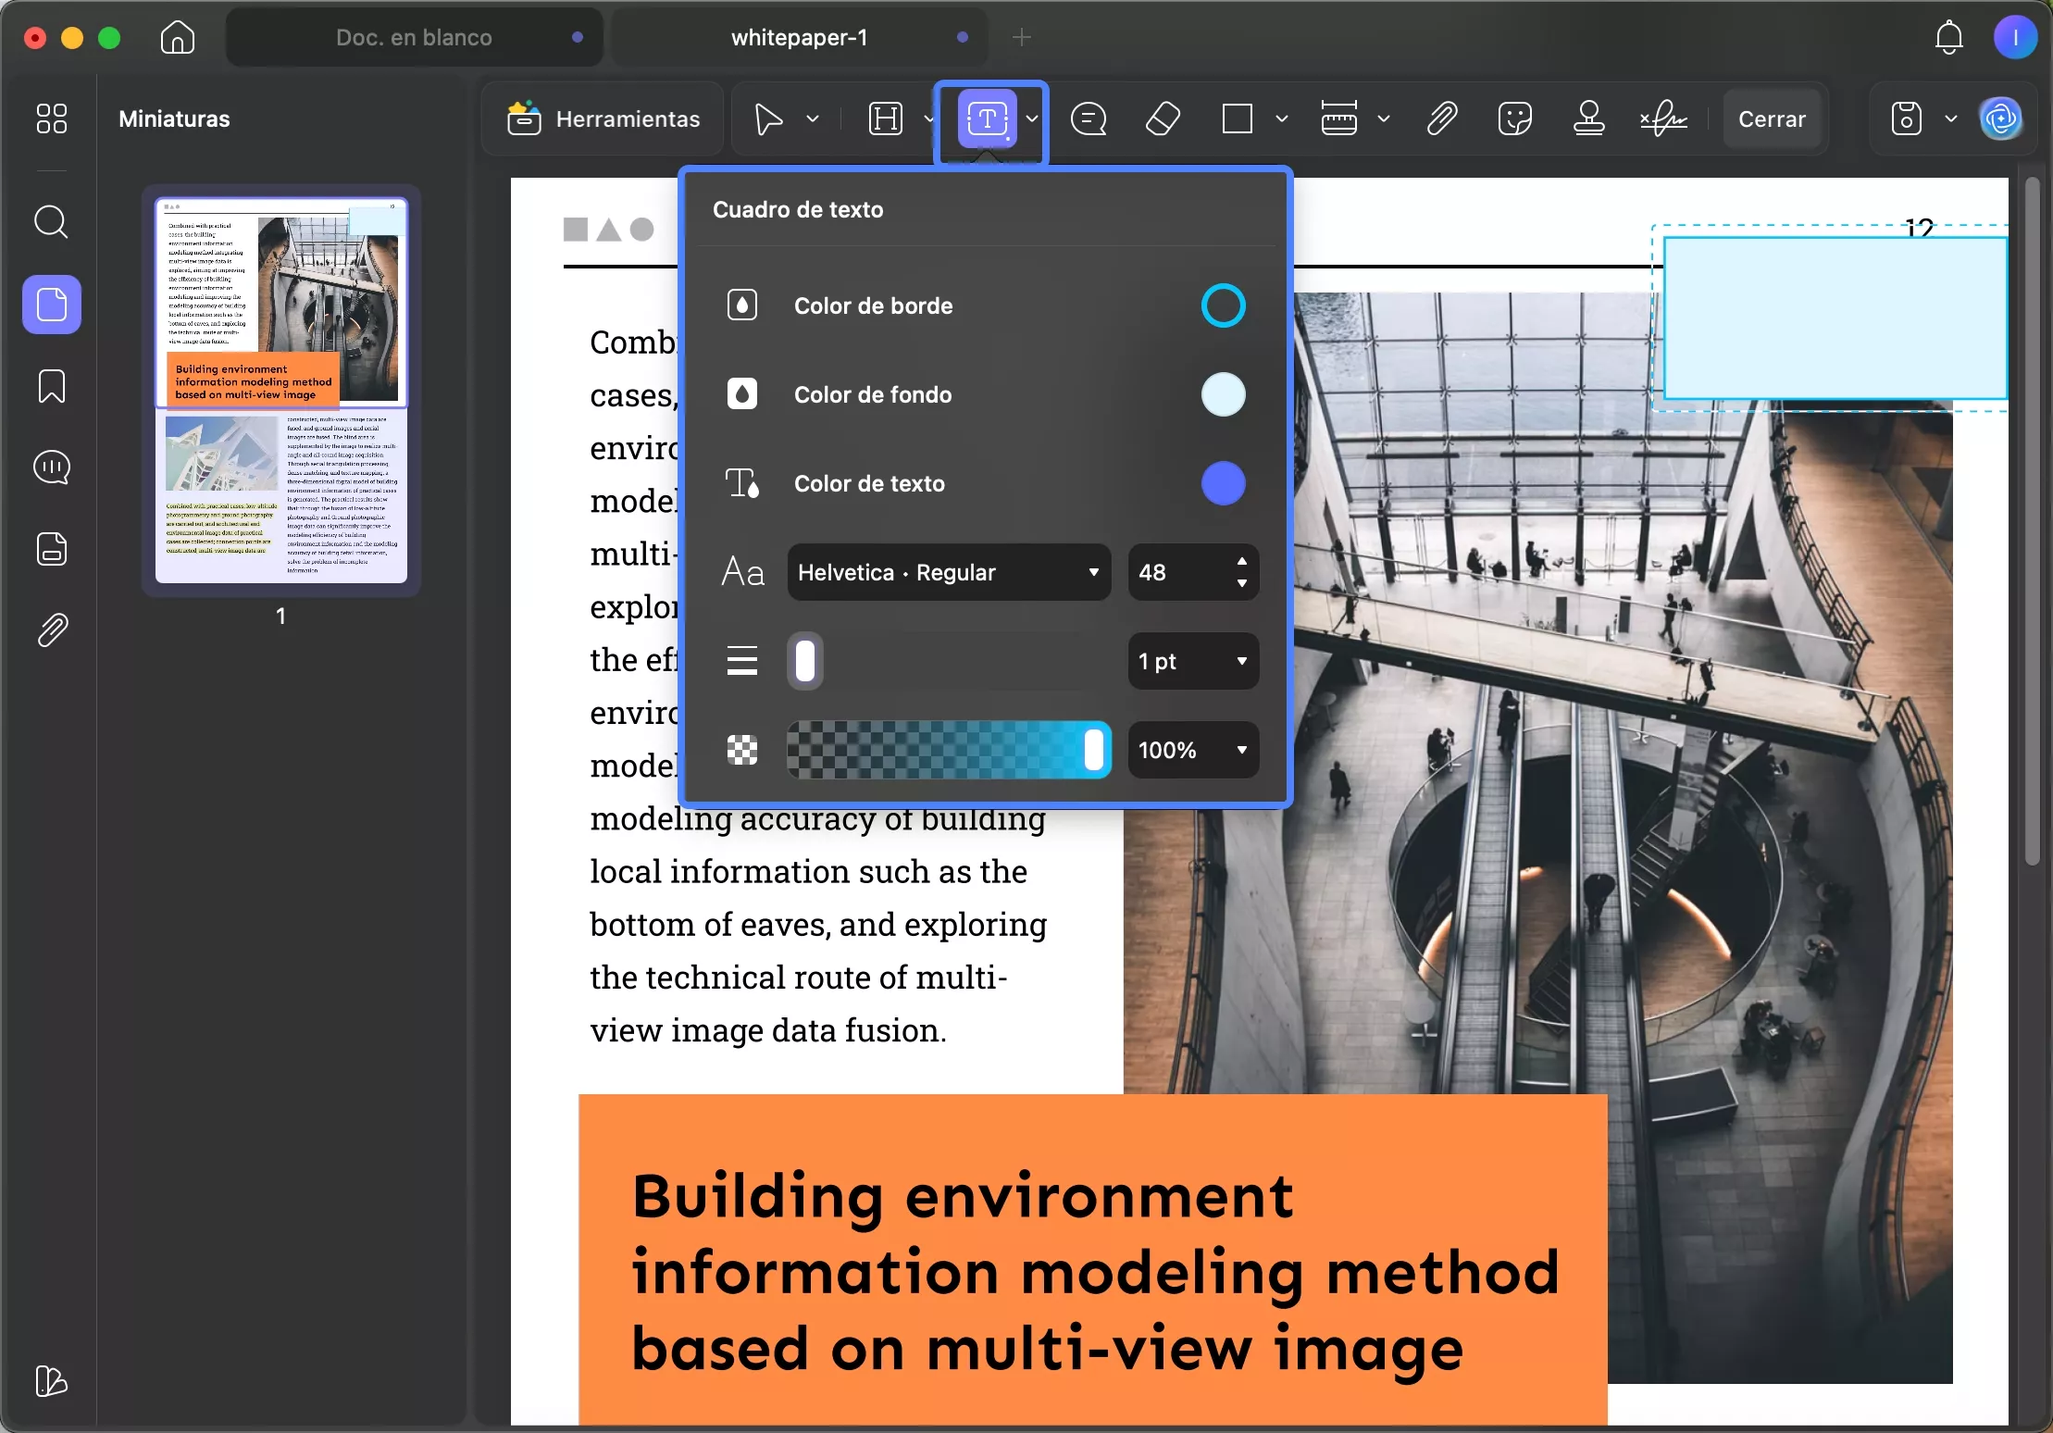
Task: Select the signature tool
Action: point(1663,119)
